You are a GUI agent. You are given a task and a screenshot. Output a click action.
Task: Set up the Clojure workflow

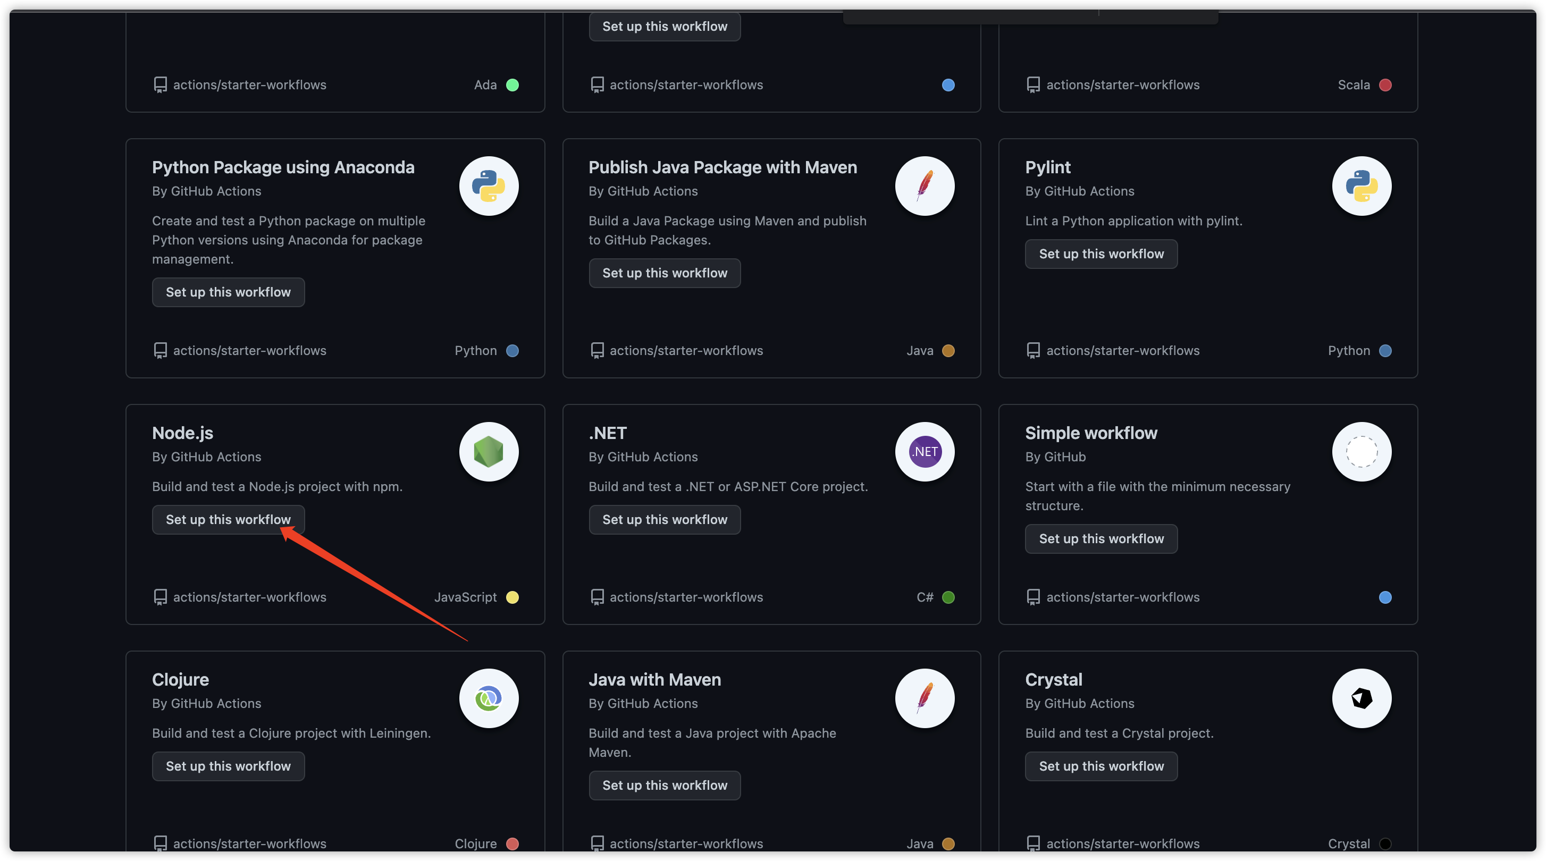[228, 766]
